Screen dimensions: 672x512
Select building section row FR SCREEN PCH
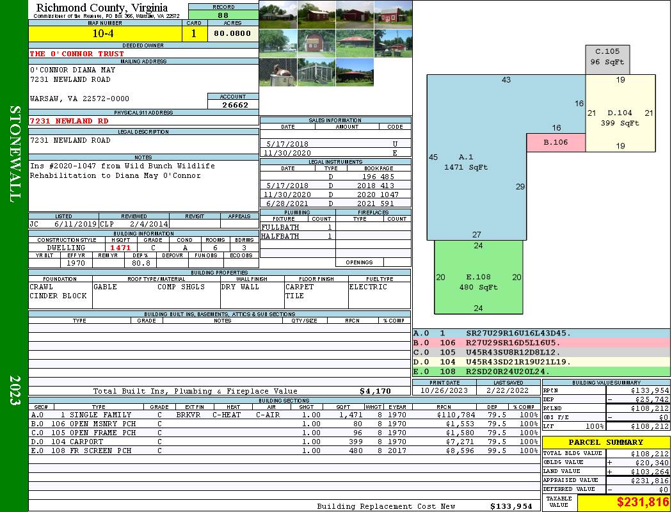(x=284, y=451)
